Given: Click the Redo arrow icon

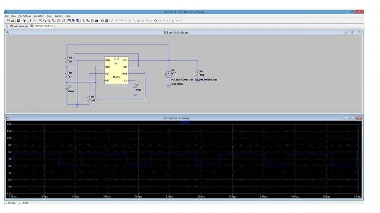Looking at the screenshot, I should click(160, 21).
